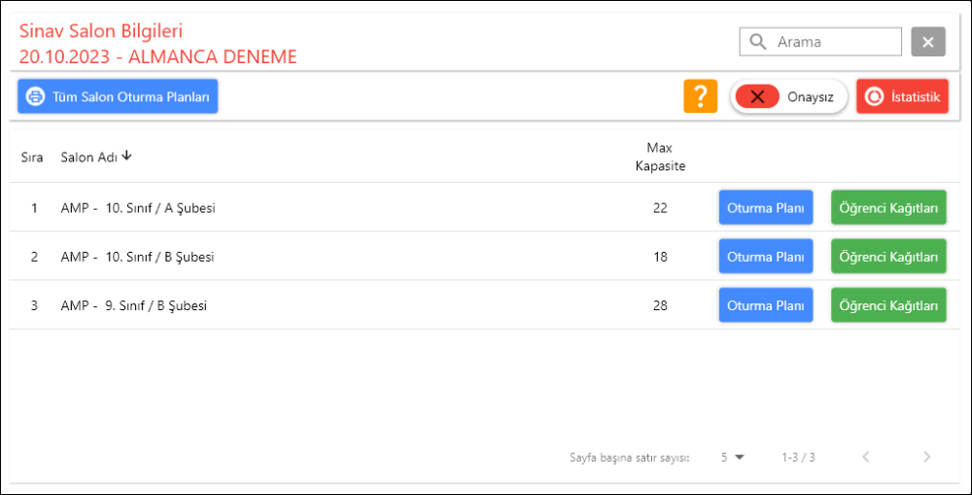
Task: Click the orange question mark help icon
Action: (700, 96)
